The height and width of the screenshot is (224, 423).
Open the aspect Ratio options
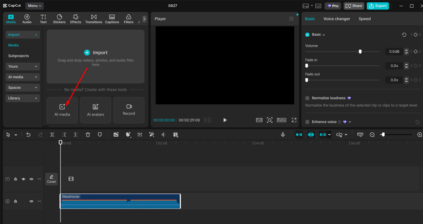(x=281, y=120)
